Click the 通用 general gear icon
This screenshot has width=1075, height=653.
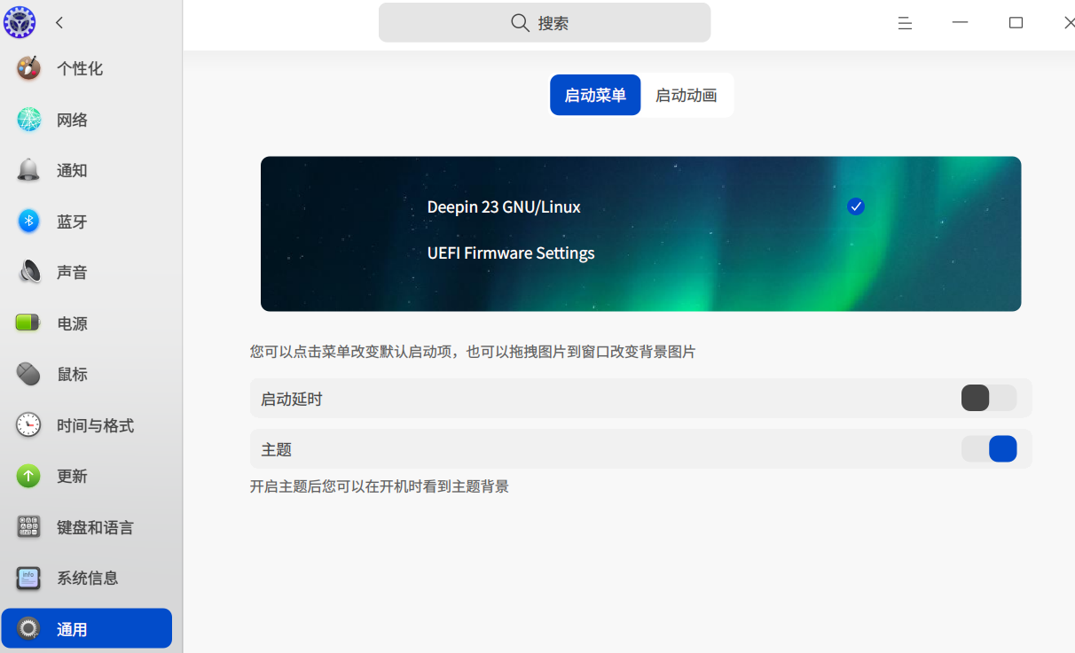[x=29, y=629]
